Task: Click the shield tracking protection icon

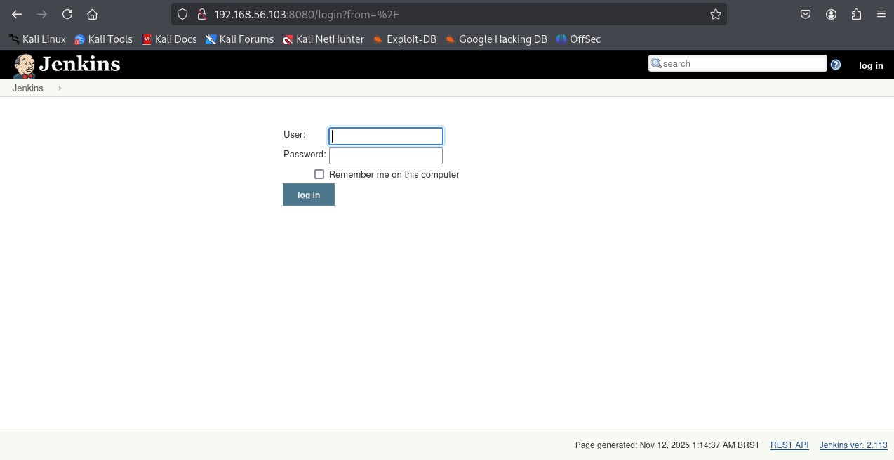Action: [182, 14]
